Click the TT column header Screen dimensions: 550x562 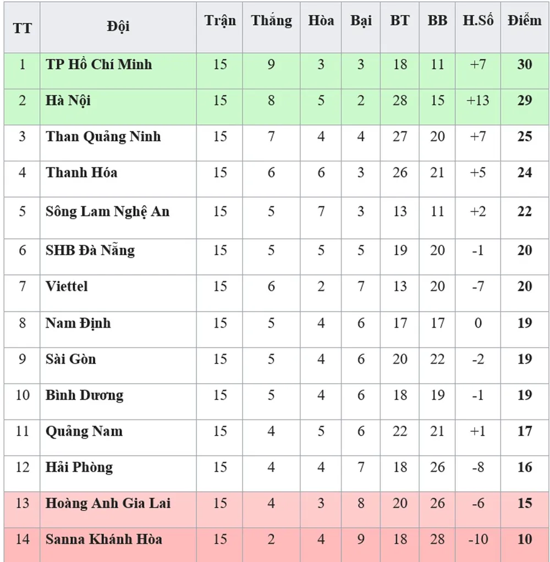22,27
